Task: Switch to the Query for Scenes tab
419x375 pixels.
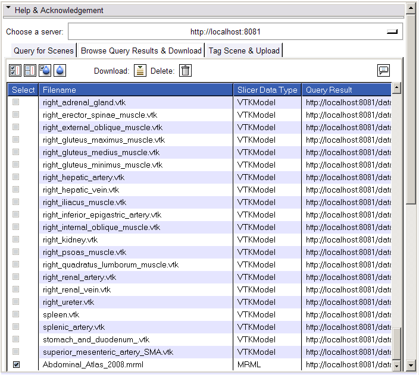Action: point(44,51)
